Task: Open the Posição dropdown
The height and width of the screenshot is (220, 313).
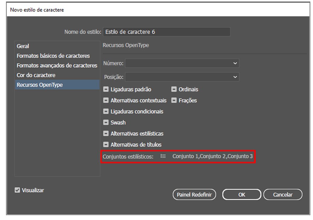Action: 182,77
